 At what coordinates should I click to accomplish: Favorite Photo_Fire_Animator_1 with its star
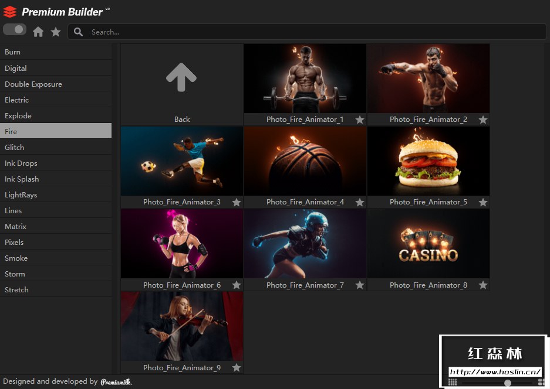click(360, 120)
